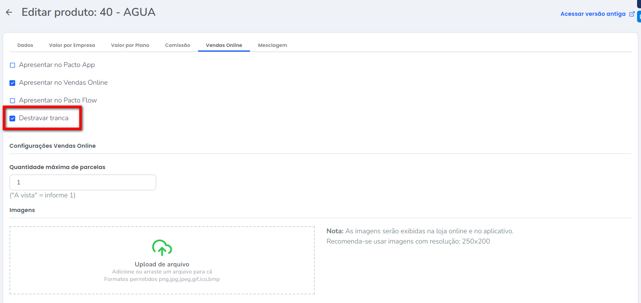
Task: Click the Quantidade máxima de parcelas label
Action: click(x=57, y=167)
